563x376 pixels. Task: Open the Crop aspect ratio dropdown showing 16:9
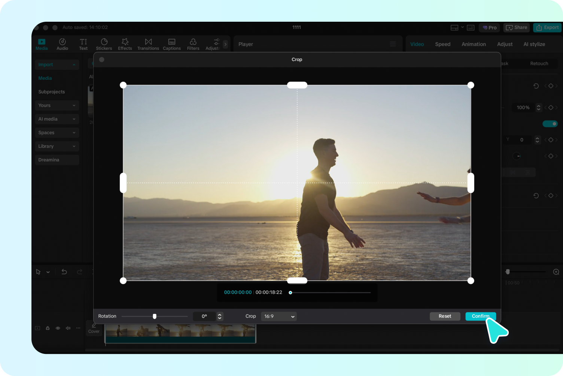(x=279, y=316)
